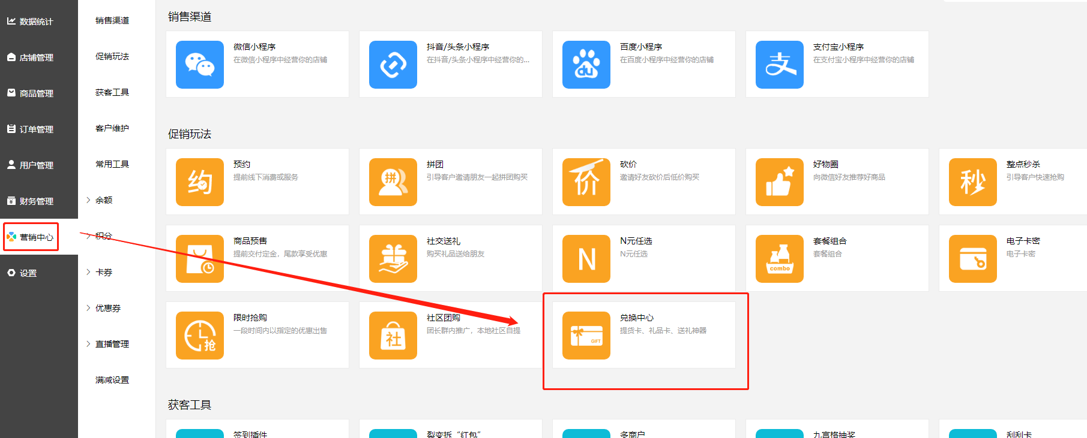This screenshot has height=438, width=1087.
Task: Click the 商品管理 sidebar icon
Action: tap(11, 93)
